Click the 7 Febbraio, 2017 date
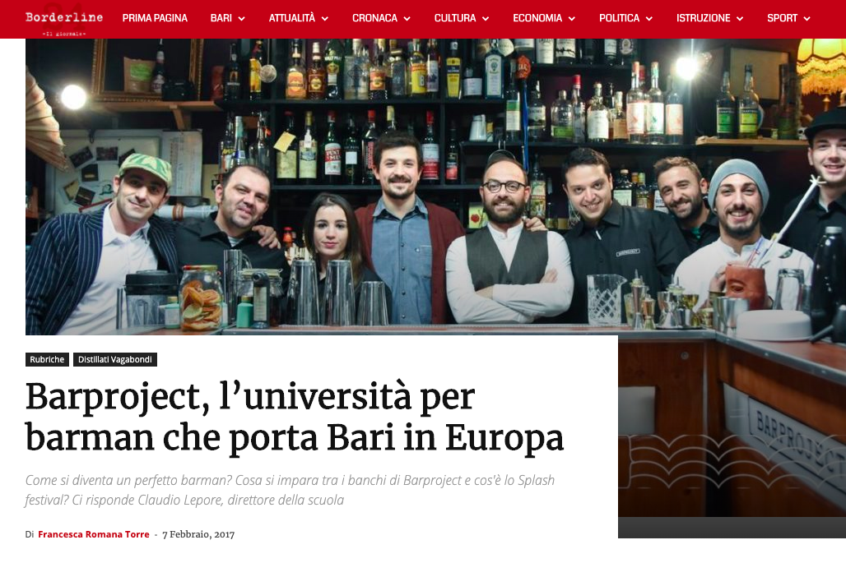Image resolution: width=846 pixels, height=563 pixels. pyautogui.click(x=198, y=534)
